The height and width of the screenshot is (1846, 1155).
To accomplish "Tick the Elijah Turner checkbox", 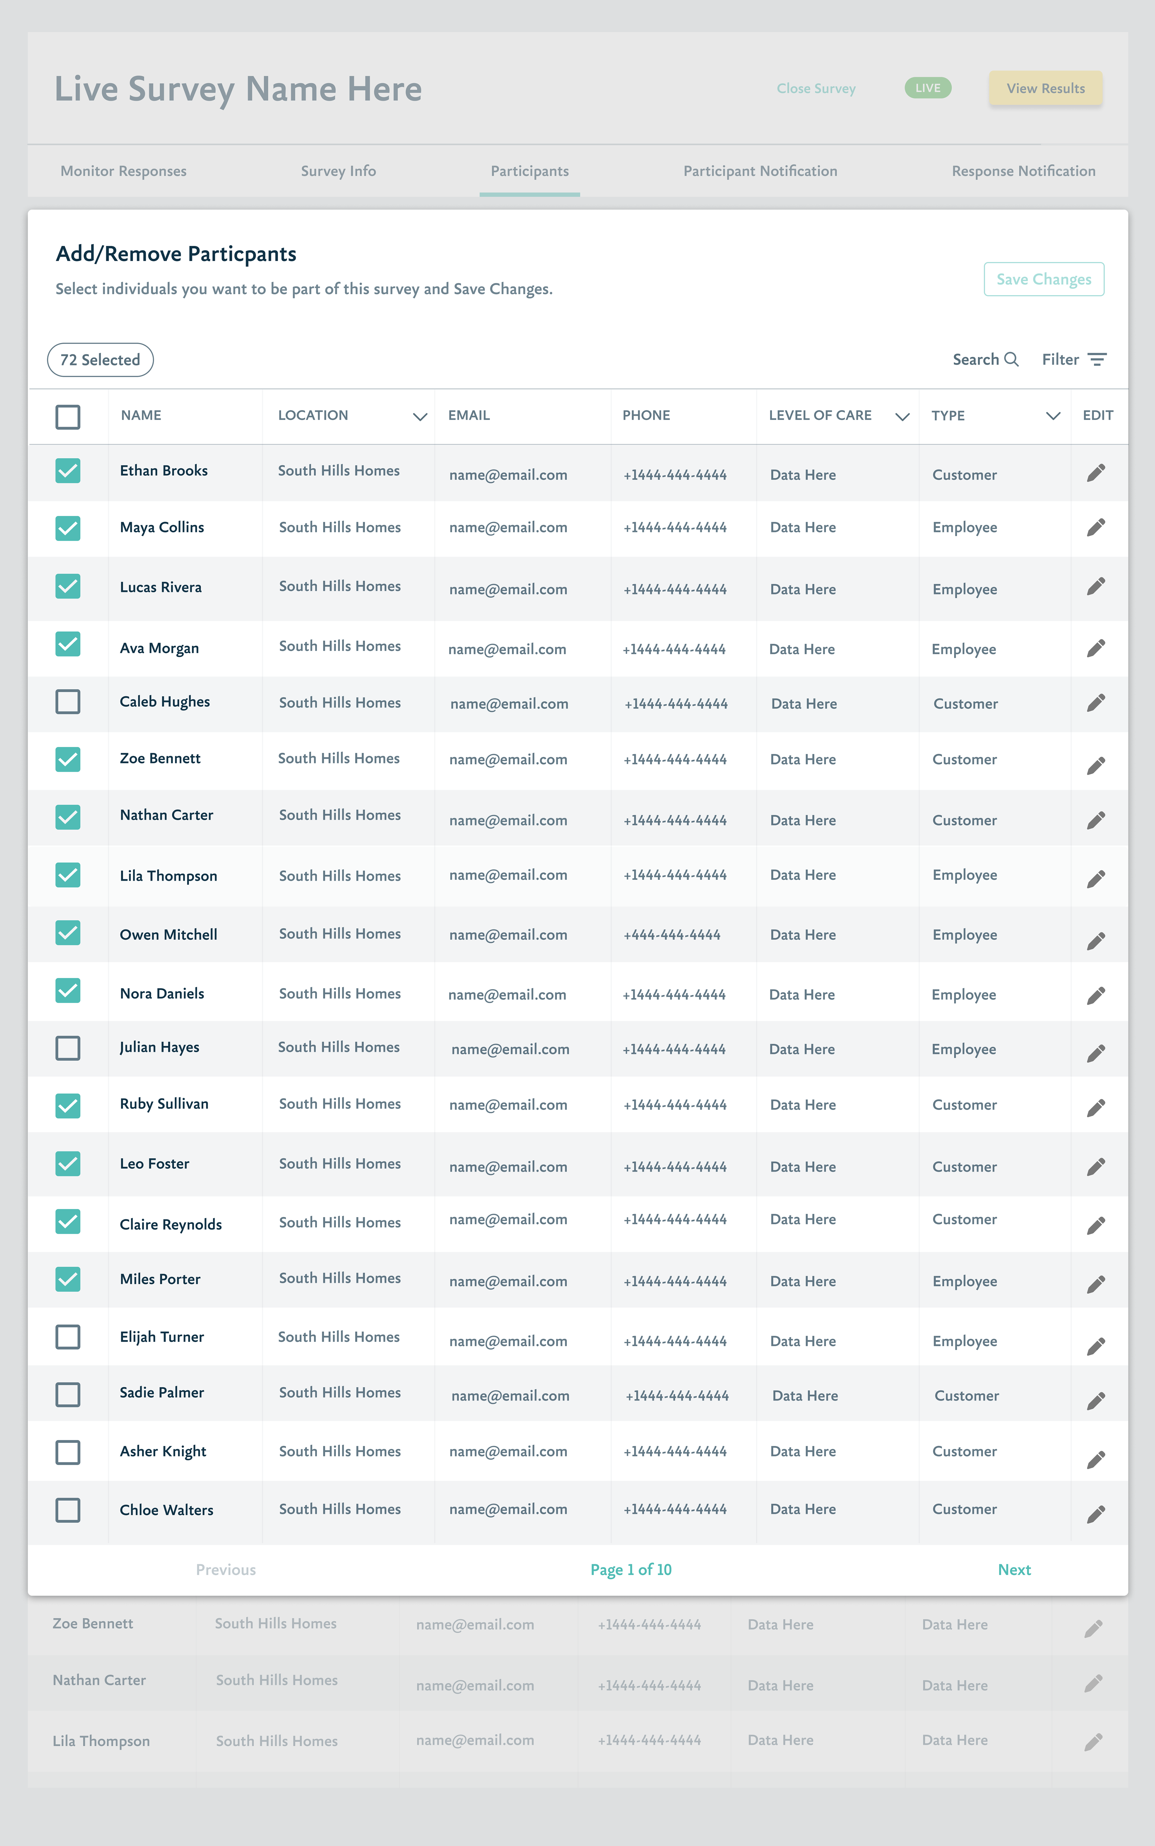I will pos(68,1336).
